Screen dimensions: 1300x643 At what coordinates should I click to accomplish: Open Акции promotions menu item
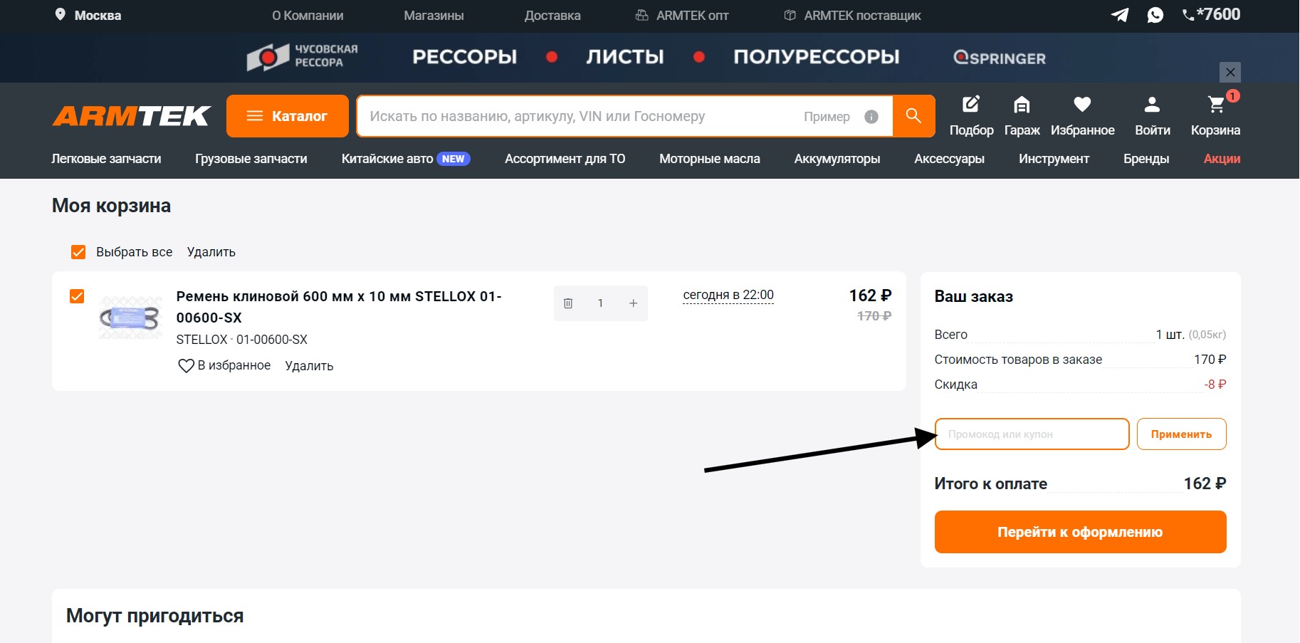pyautogui.click(x=1221, y=159)
